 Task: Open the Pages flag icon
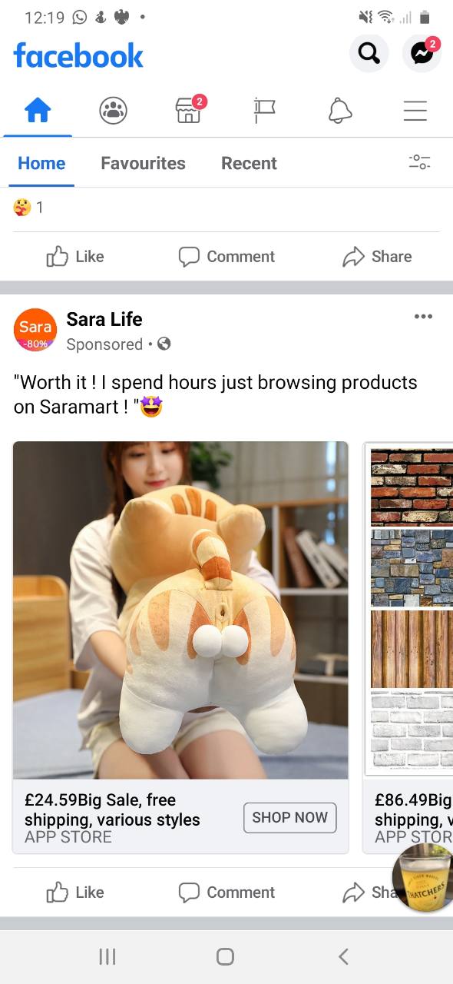coord(264,112)
